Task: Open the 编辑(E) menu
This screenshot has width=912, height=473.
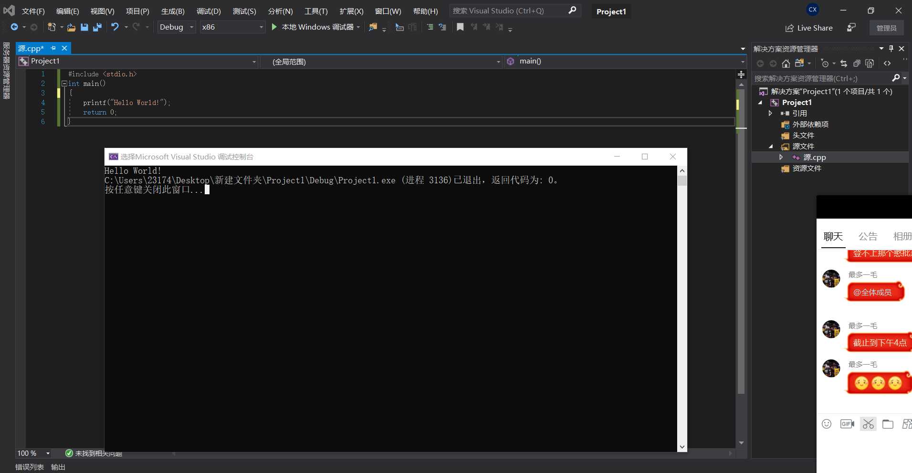Action: [68, 11]
